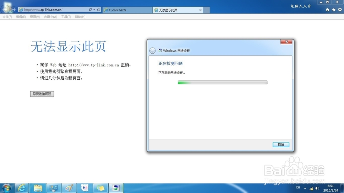344x193 pixels.
Task: Open the 编辑(E) menu
Action: pos(21,16)
